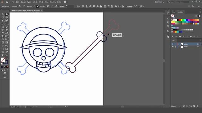Select the Zoom tool
202x113 pixels.
point(7,55)
